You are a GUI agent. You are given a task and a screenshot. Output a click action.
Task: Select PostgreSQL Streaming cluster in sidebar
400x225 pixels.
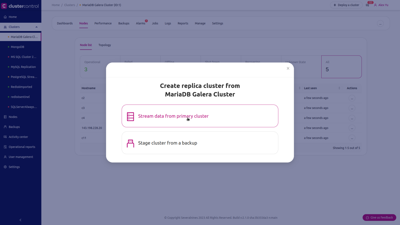pos(24,77)
